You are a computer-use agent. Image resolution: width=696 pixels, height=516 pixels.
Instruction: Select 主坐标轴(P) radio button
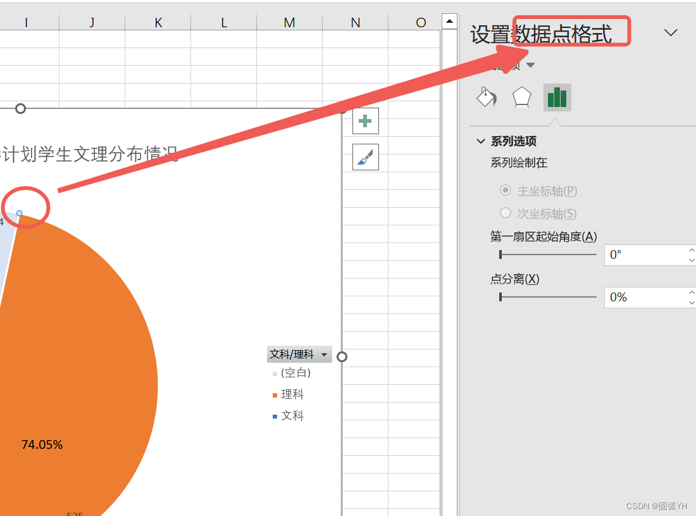coord(505,190)
